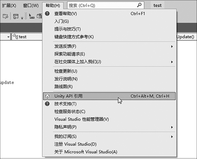Select 键盘快捷方式参考(K) entry

click(74, 37)
